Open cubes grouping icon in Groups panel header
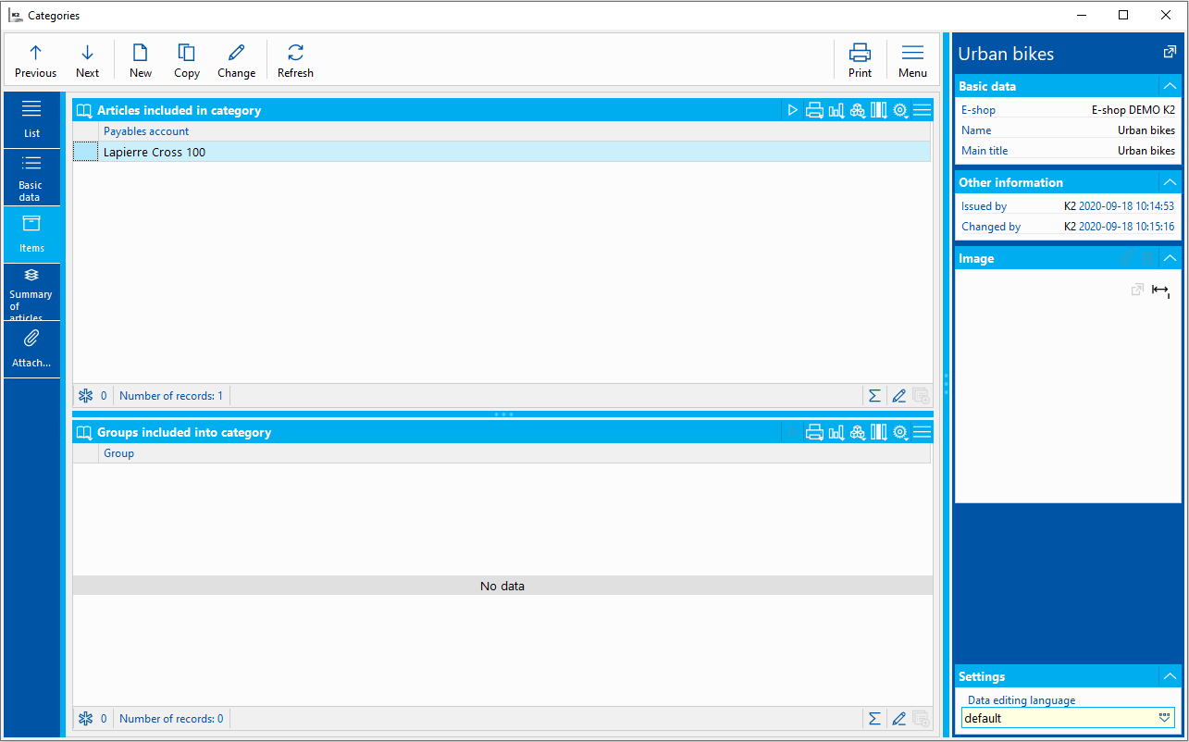The image size is (1189, 742). click(x=858, y=432)
